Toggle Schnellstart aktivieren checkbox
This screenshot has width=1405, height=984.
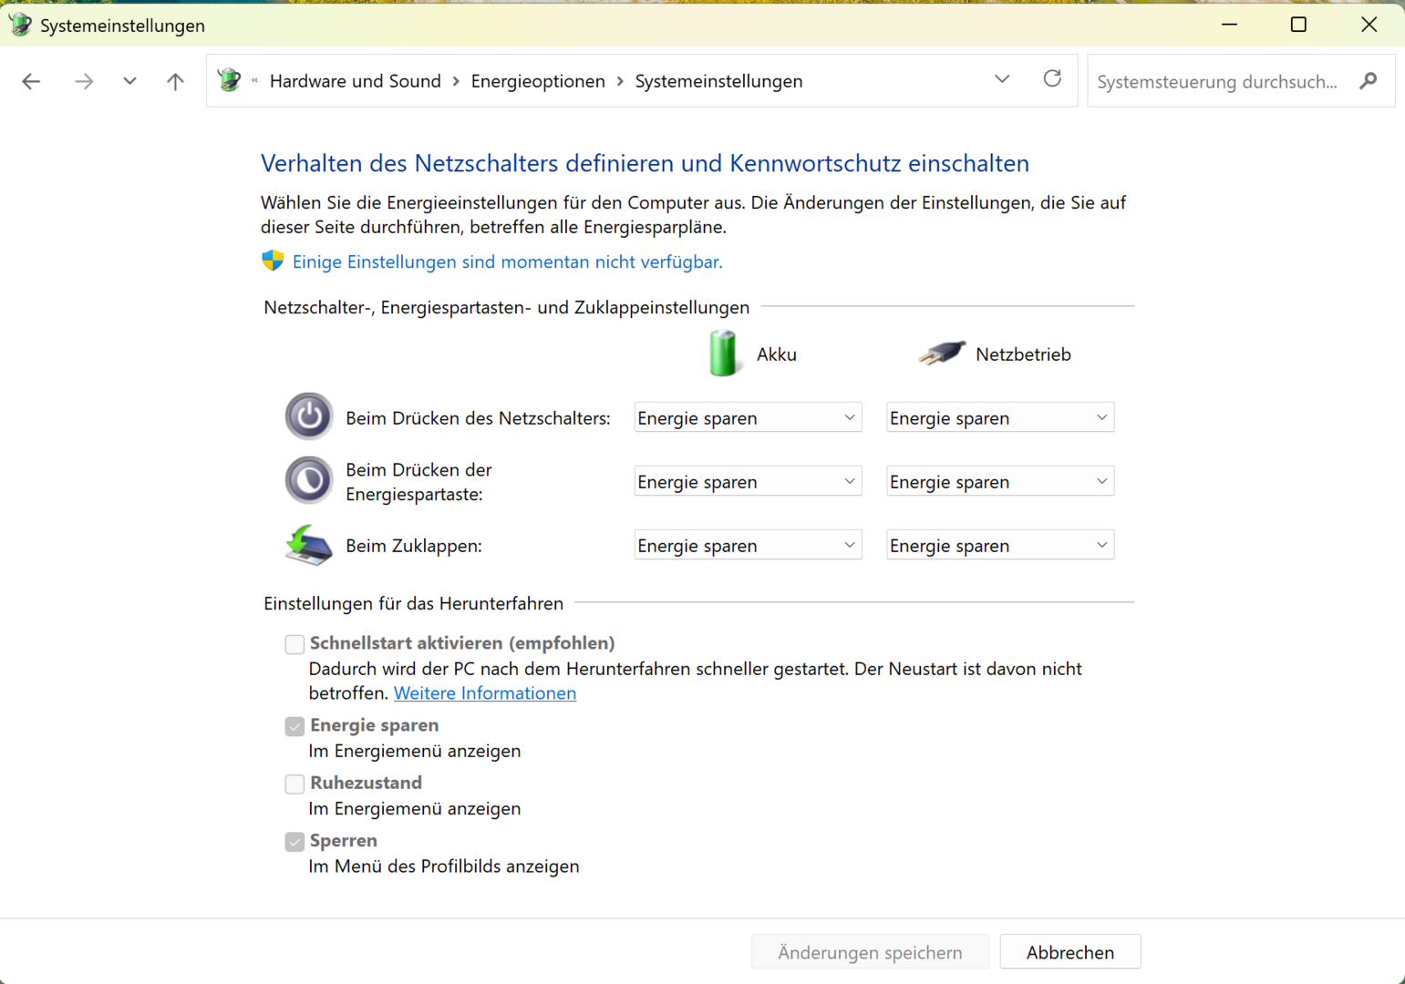click(294, 644)
